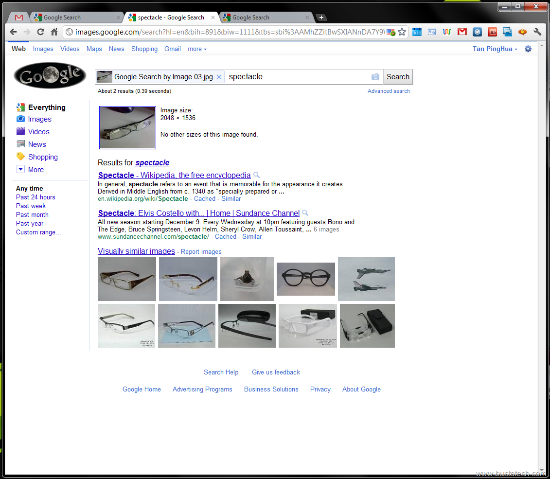This screenshot has height=479, width=550.
Task: Select the pinned Gmail tab
Action: (x=19, y=17)
